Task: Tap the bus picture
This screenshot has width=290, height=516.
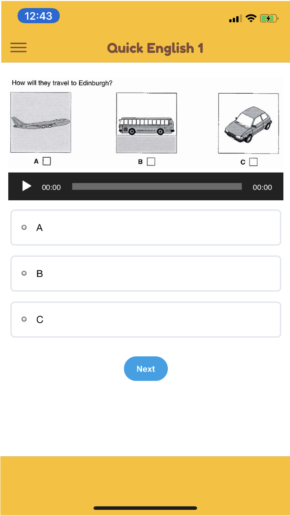Action: point(147,123)
